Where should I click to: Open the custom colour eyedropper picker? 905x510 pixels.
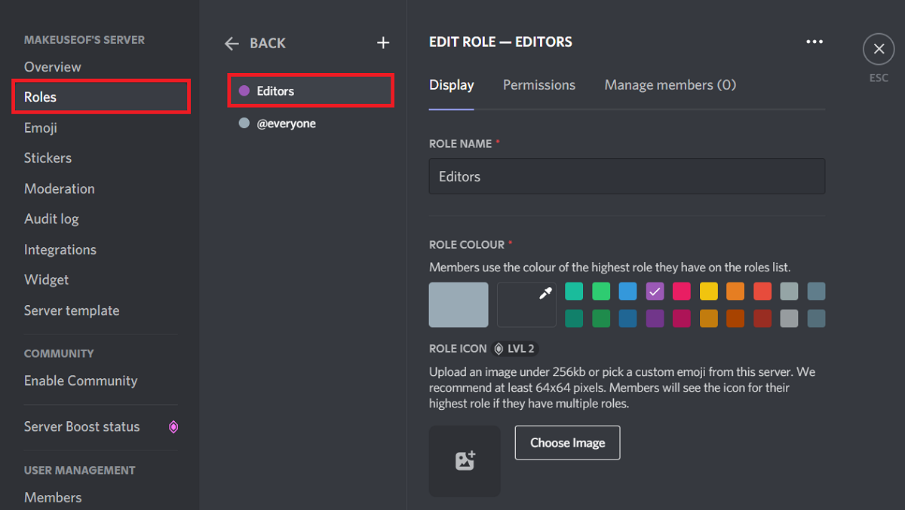(526, 304)
